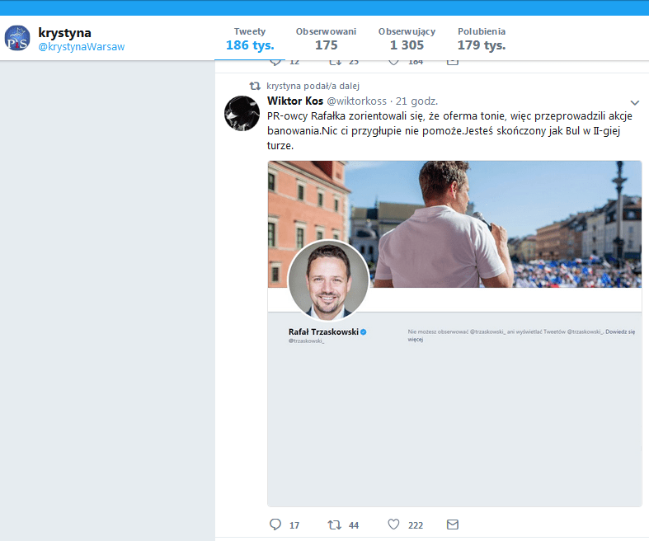649x541 pixels.
Task: Click the small retweet icon above the tweet
Action: (256, 86)
